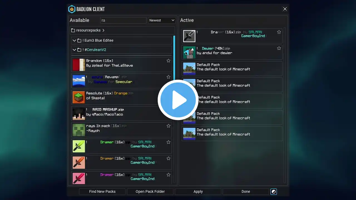Star the azura [Revamp].zip pack
Viewport: 356px width, 200px height.
click(169, 77)
